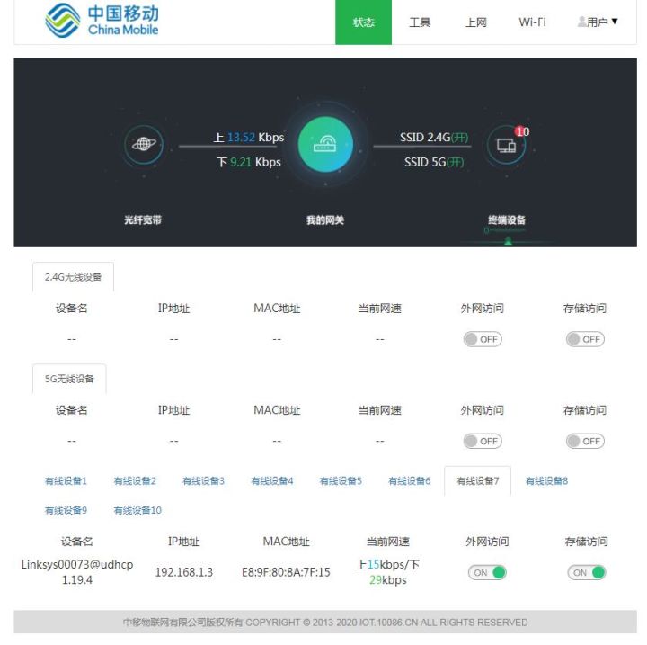647x645 pixels.
Task: Open the 上网 menu
Action: pyautogui.click(x=476, y=22)
